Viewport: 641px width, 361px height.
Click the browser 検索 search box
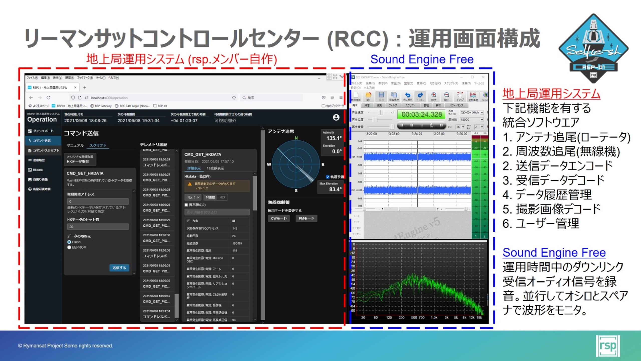[271, 98]
